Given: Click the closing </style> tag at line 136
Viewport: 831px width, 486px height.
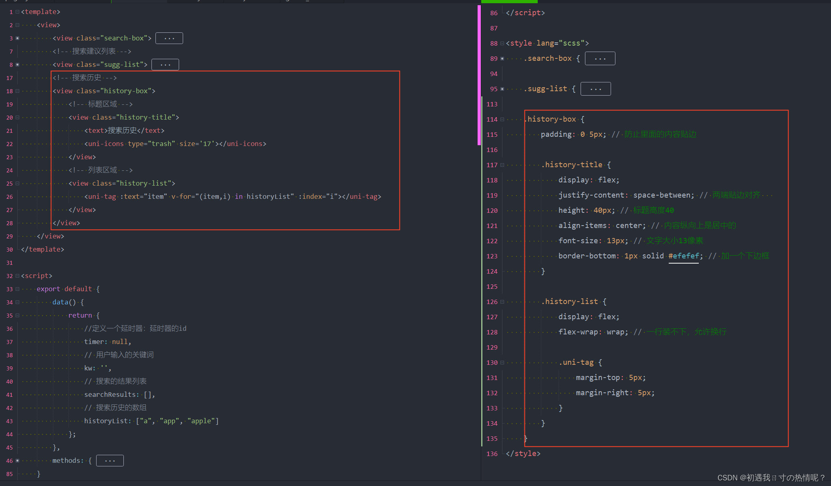Looking at the screenshot, I should (523, 454).
